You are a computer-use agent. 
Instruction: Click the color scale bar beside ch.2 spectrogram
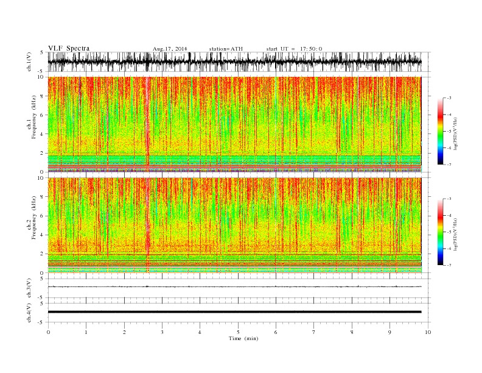(x=440, y=232)
